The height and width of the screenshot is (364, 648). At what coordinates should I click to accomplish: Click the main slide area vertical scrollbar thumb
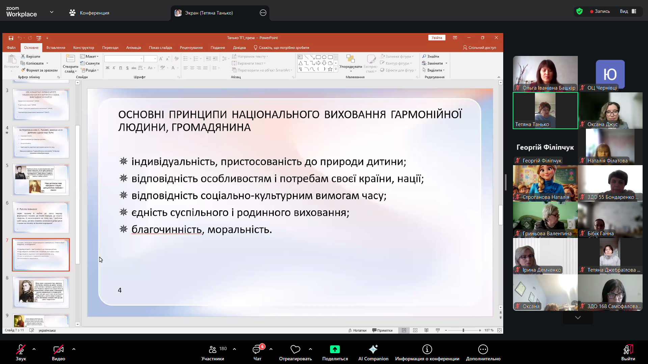[501, 215]
